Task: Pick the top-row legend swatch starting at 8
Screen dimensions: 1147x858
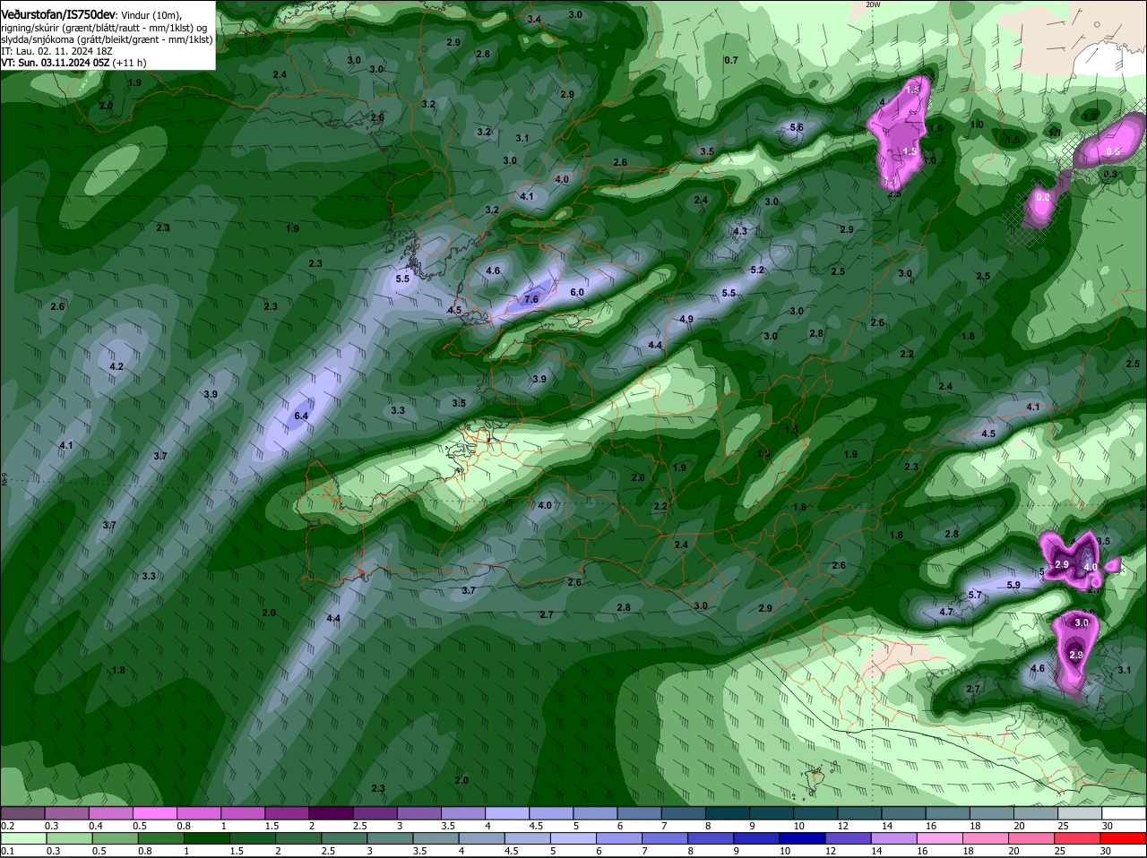Action: pos(728,813)
